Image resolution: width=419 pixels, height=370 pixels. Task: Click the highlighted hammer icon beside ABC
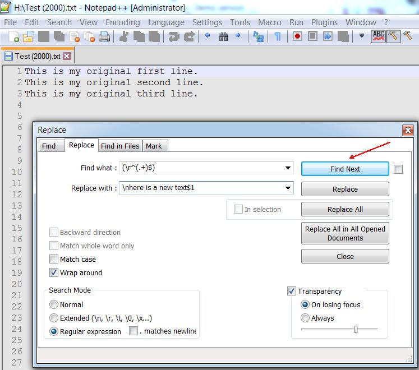[393, 36]
